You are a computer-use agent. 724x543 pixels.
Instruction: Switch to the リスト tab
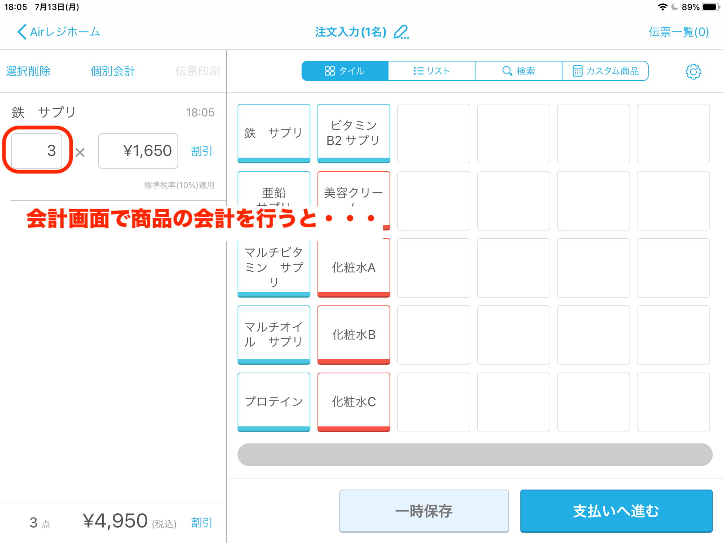[x=431, y=71]
